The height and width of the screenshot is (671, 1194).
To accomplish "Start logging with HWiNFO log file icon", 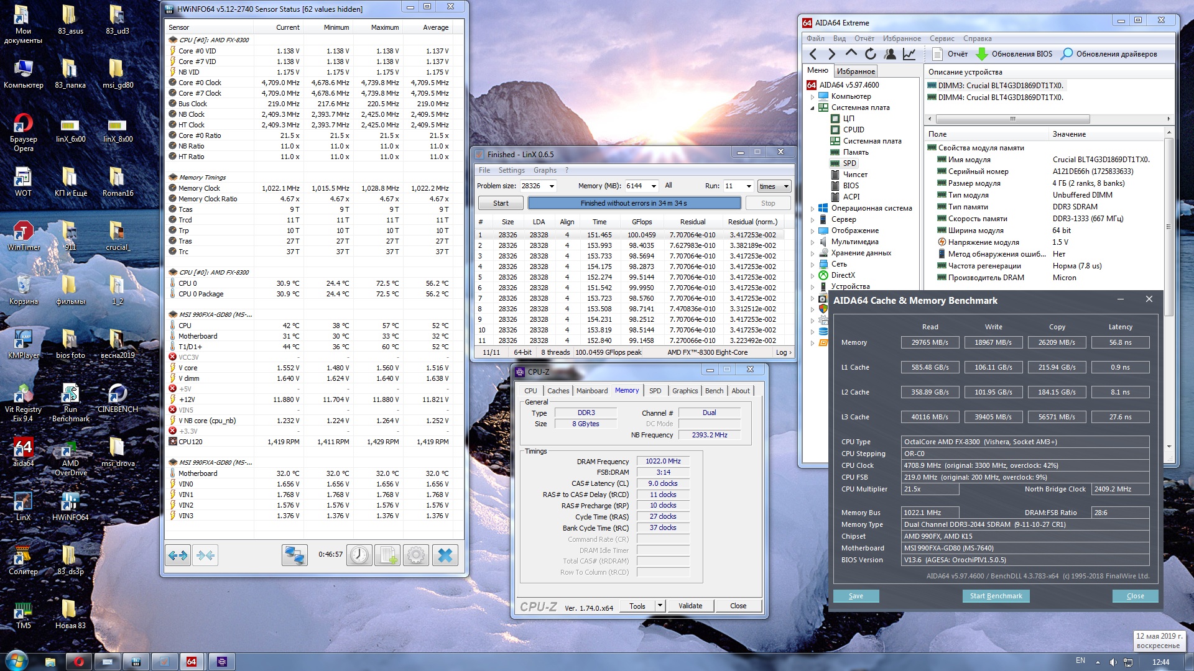I will point(387,555).
